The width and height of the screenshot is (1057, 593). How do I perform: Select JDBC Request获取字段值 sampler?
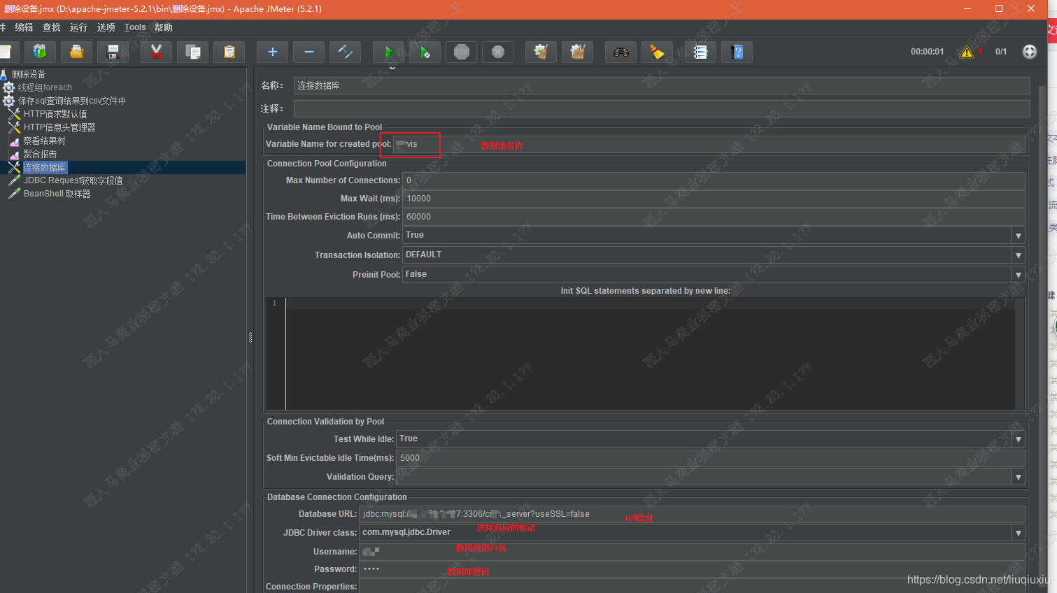[x=73, y=180]
